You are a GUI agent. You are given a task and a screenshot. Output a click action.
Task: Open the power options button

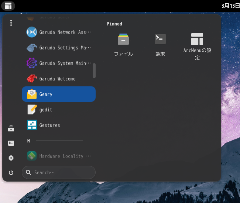11,173
